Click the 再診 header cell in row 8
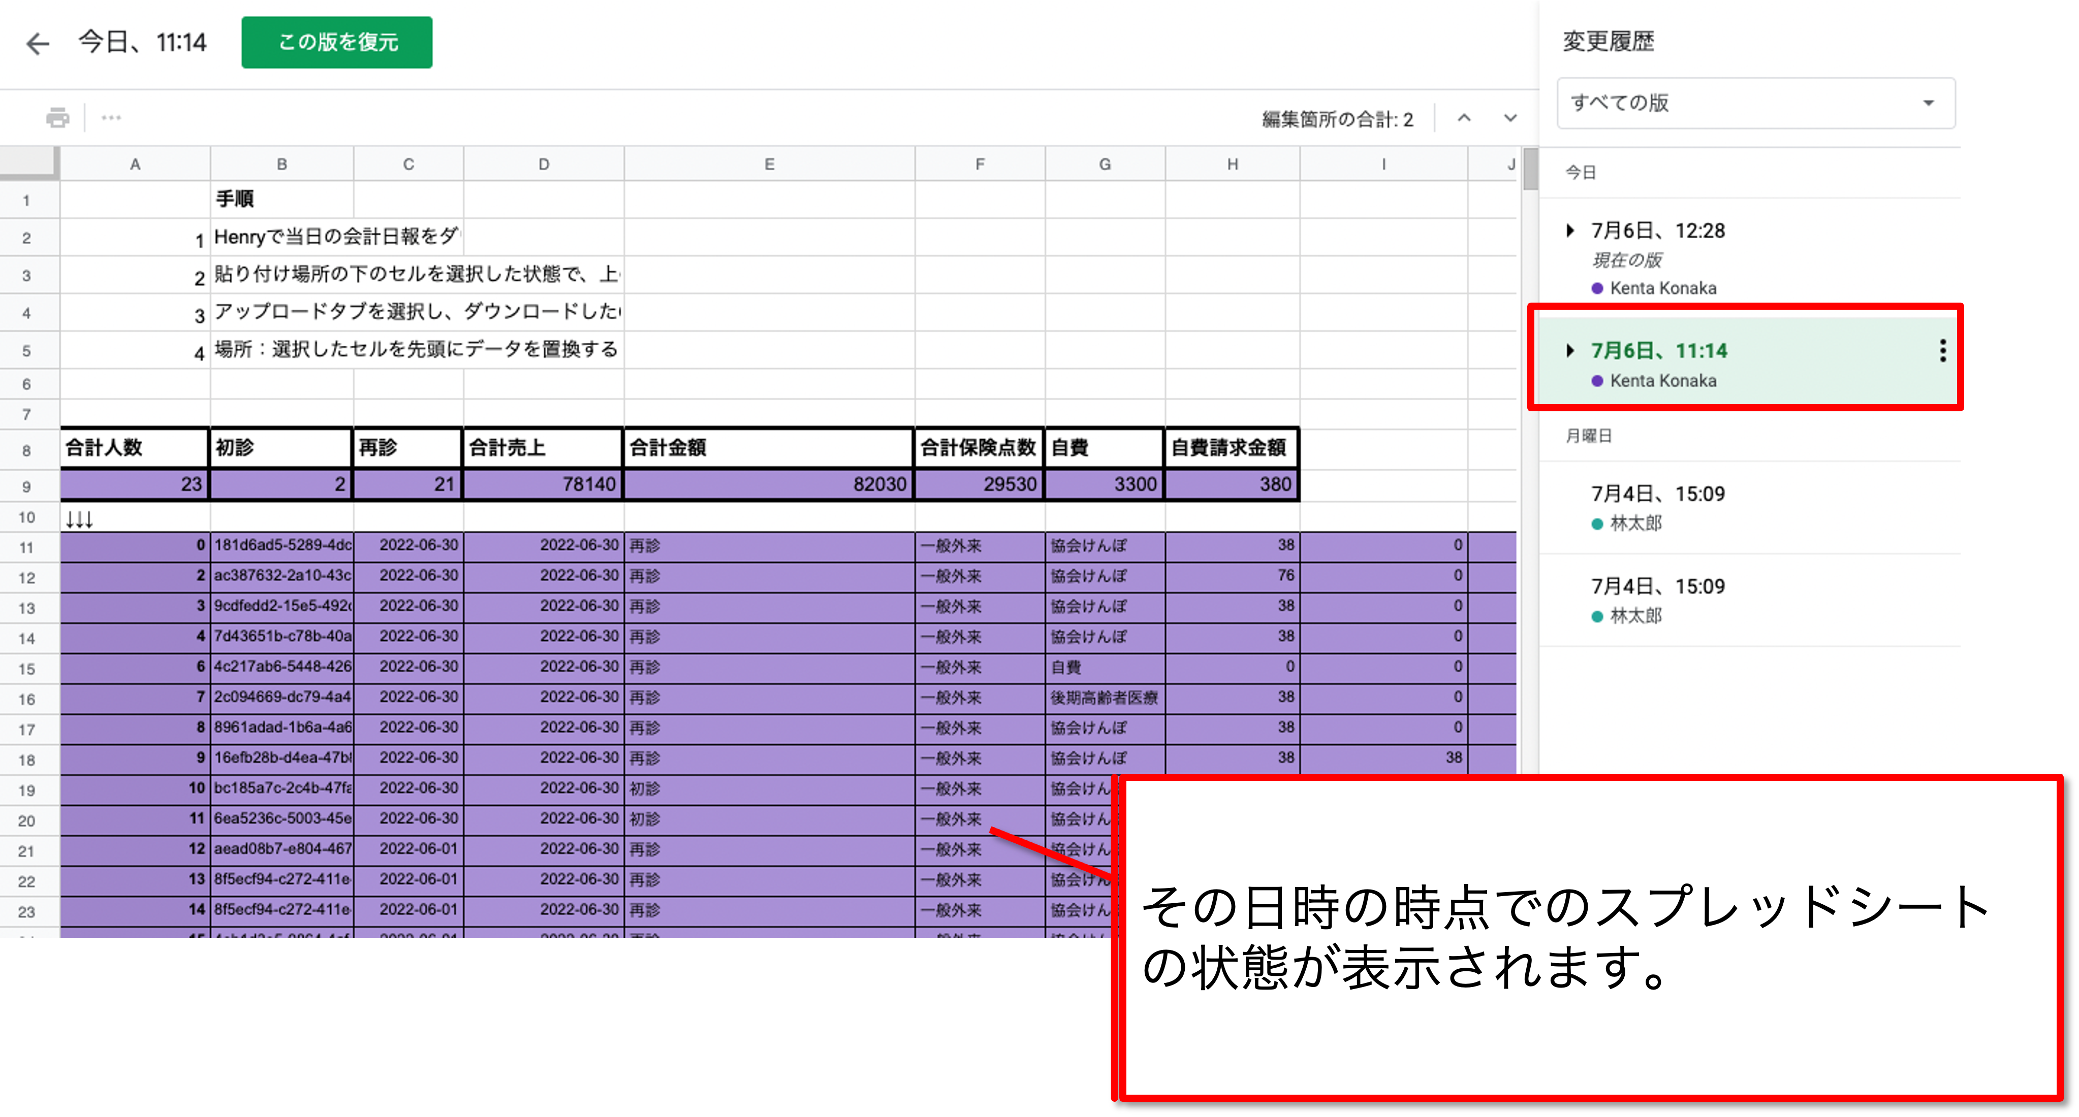Image resolution: width=2079 pixels, height=1117 pixels. (x=408, y=448)
